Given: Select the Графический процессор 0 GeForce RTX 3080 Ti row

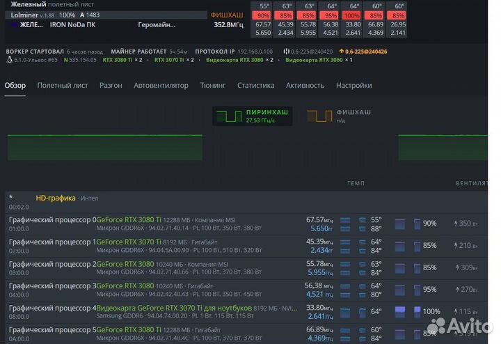Looking at the screenshot, I should [x=246, y=224].
